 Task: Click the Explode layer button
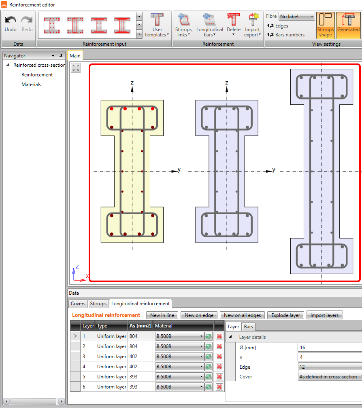[285, 315]
